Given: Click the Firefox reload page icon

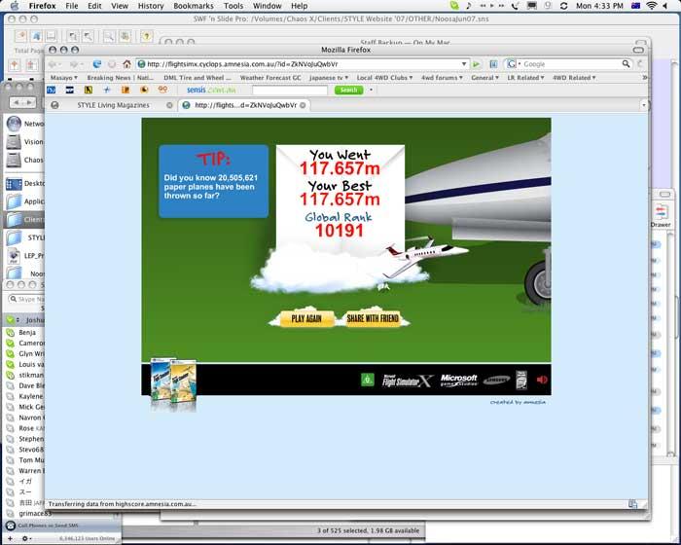Looking at the screenshot, I should (x=96, y=64).
